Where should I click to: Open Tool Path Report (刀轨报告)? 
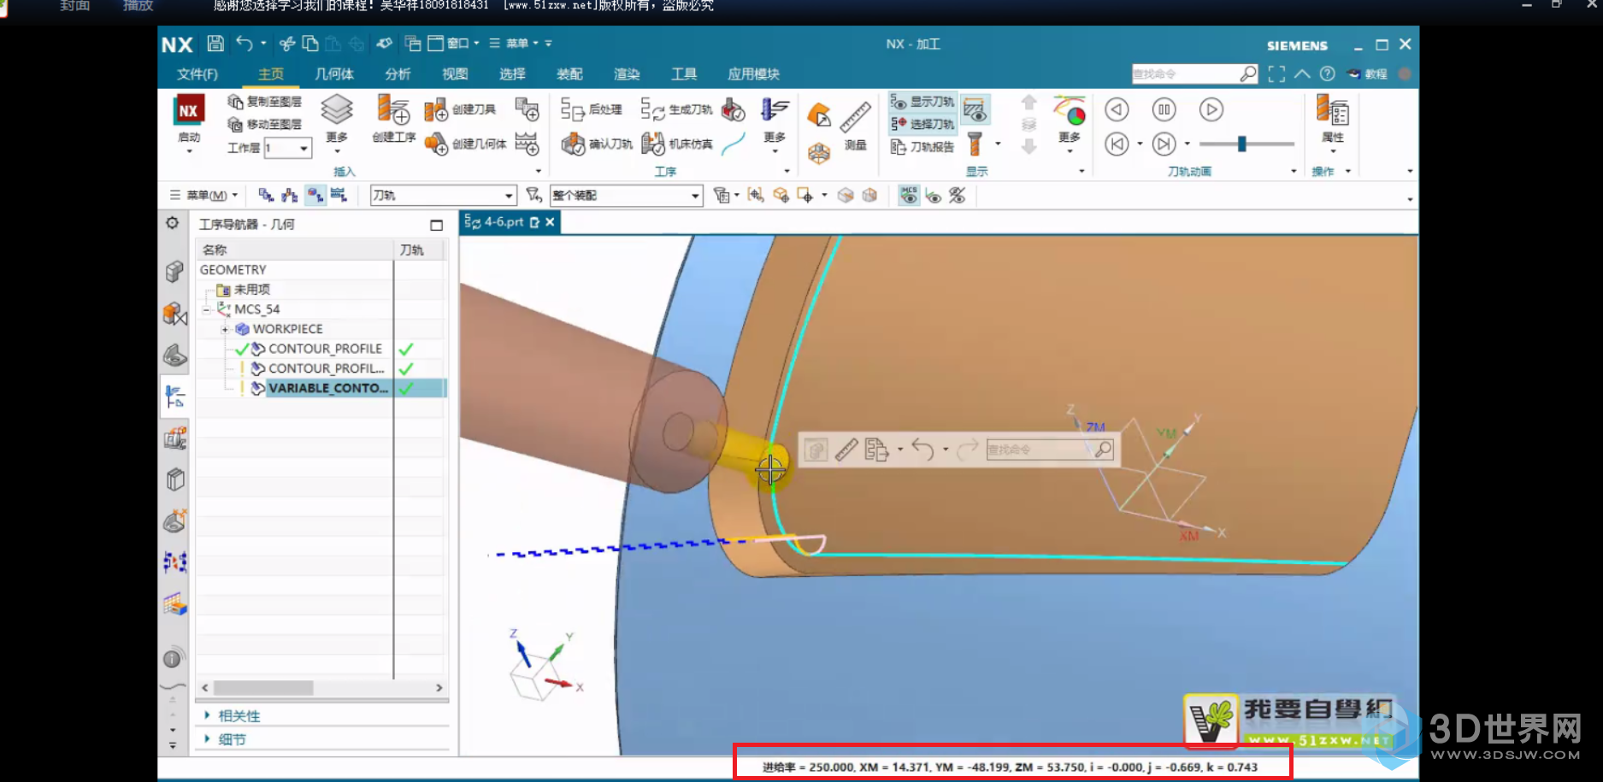pyautogui.click(x=922, y=147)
